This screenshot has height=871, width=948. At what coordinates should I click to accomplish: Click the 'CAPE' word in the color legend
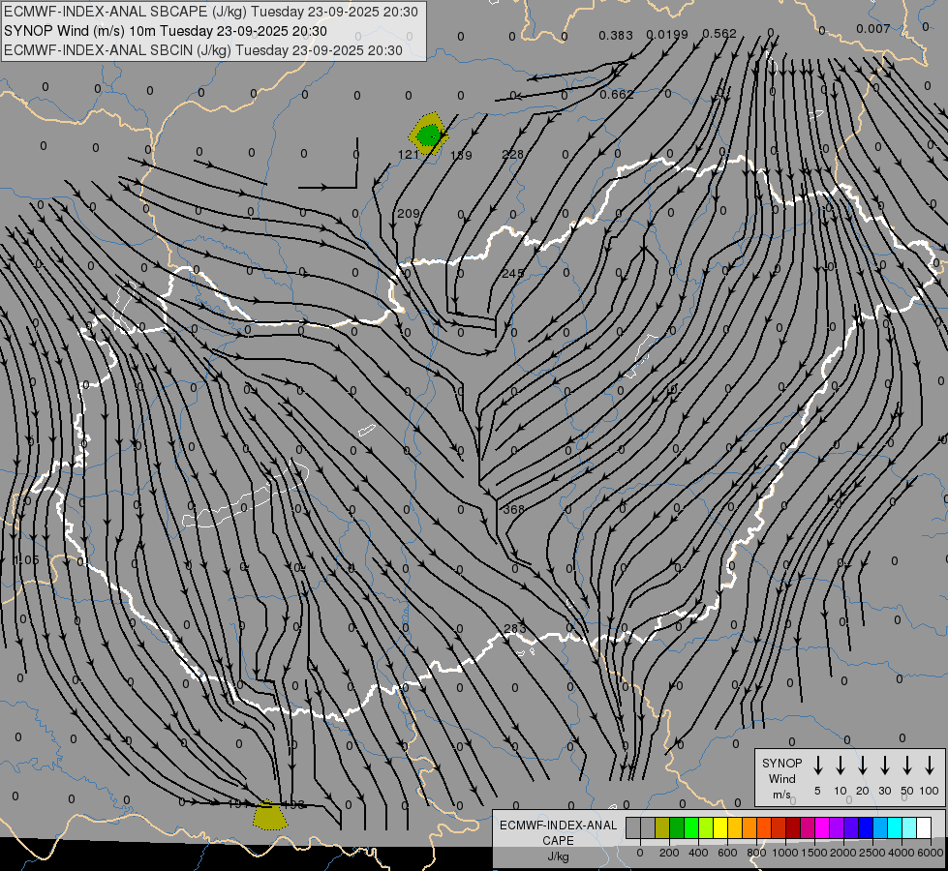pos(558,841)
